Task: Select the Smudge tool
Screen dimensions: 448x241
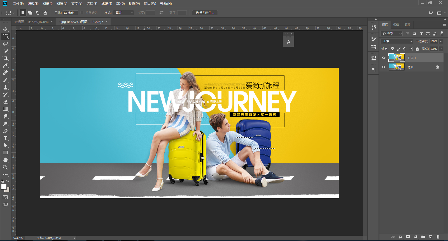Action: pyautogui.click(x=5, y=116)
